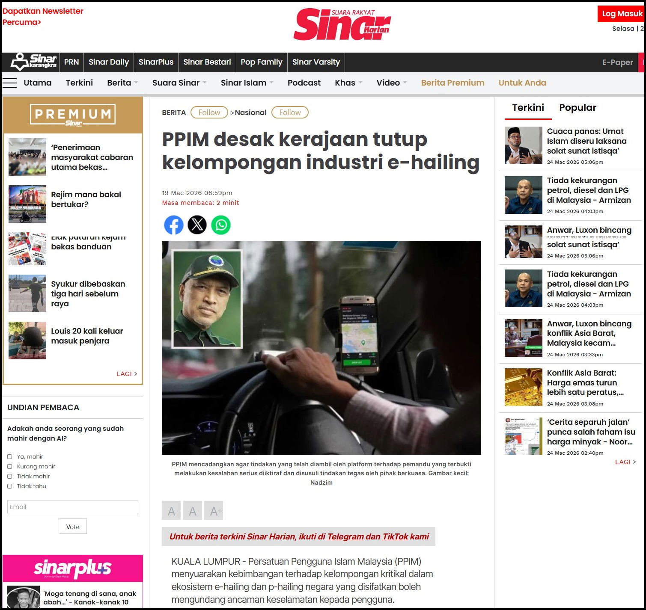646x610 pixels.
Task: Click the Sinar Harian main logo
Action: pos(342,25)
